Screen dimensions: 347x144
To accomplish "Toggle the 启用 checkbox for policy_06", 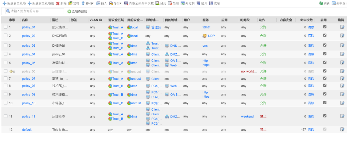I will pyautogui.click(x=324, y=71).
